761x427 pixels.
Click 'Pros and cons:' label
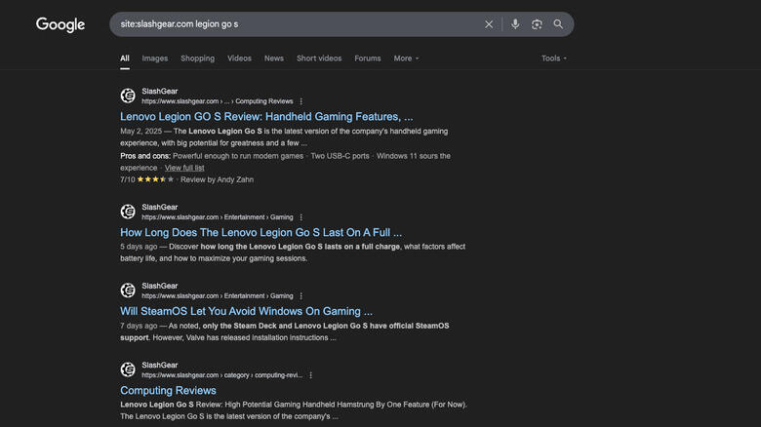point(145,156)
